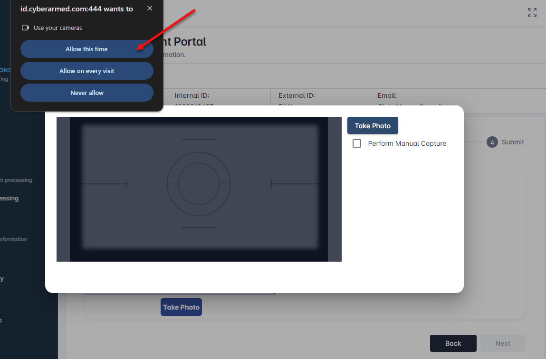Click the Perform Manual Capture label text
The width and height of the screenshot is (546, 359).
407,143
